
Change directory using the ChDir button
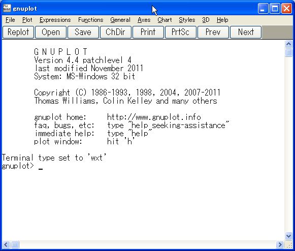pyautogui.click(x=116, y=32)
